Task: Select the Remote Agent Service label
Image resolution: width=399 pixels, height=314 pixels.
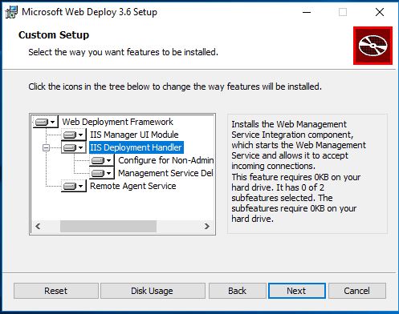Action: tap(133, 186)
